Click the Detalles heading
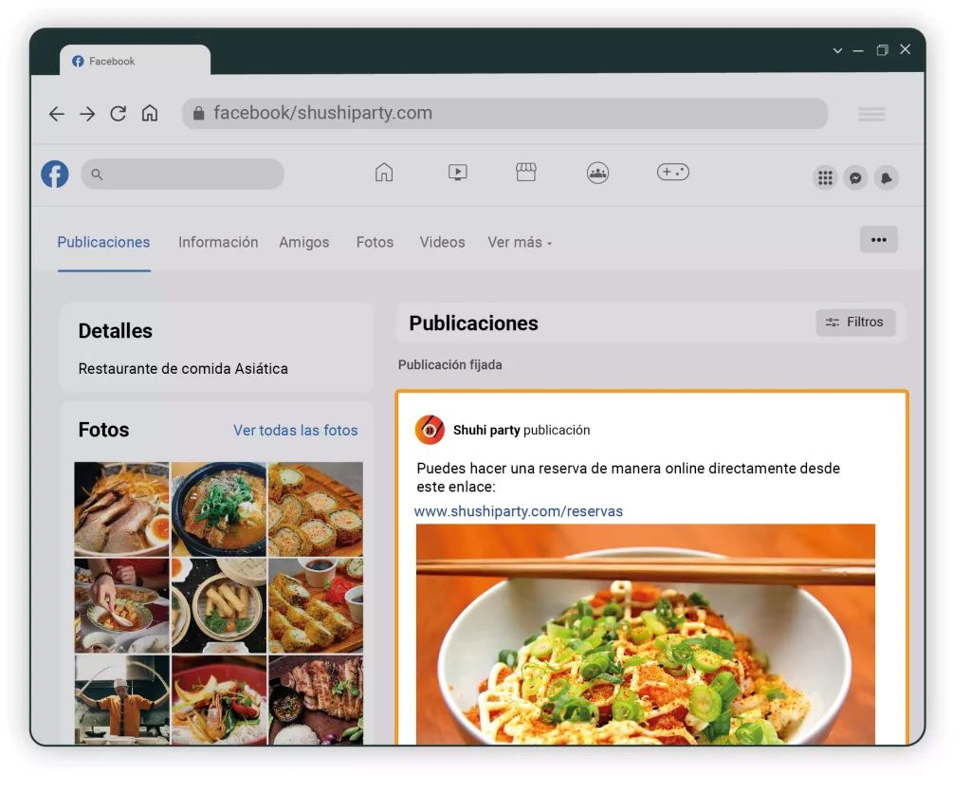971x794 pixels. [x=115, y=331]
